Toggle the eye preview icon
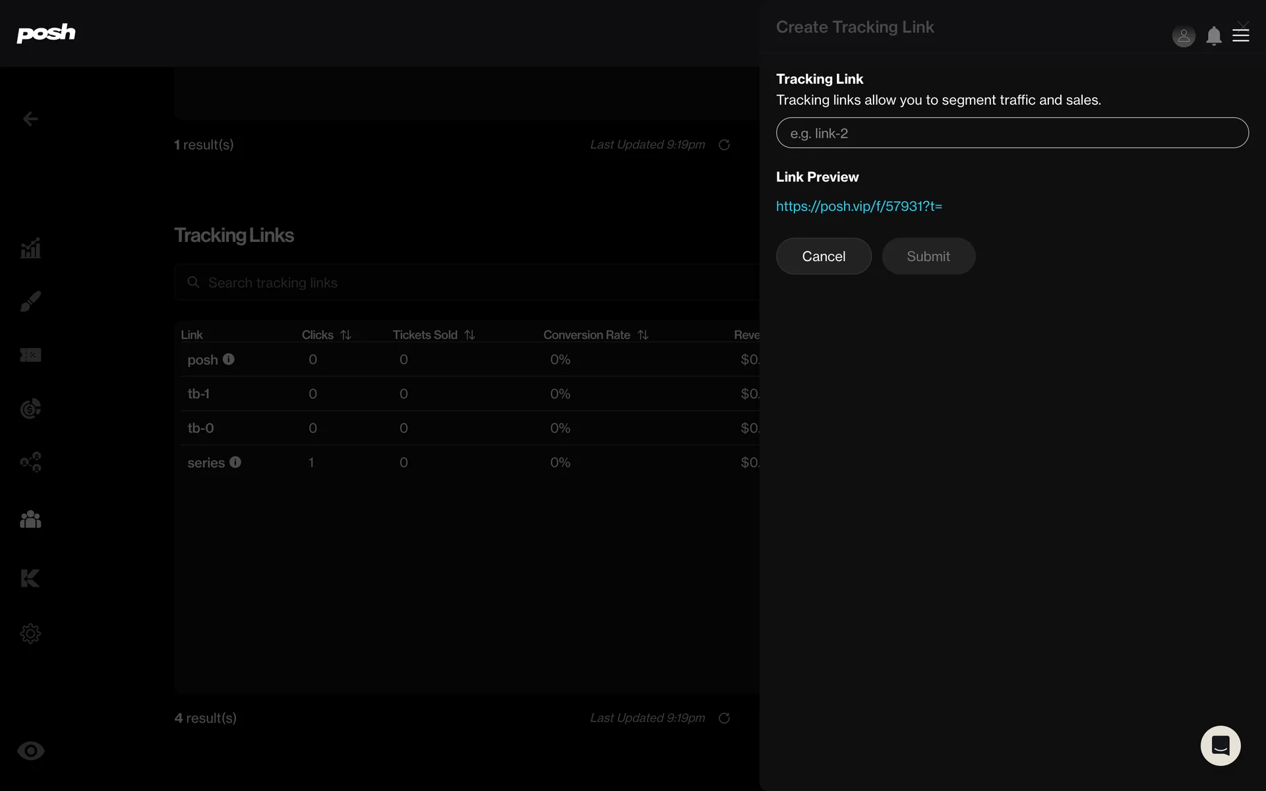 (x=30, y=751)
